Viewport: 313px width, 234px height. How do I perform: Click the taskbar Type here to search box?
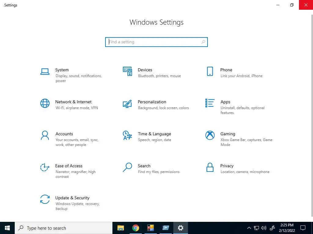tap(64, 228)
